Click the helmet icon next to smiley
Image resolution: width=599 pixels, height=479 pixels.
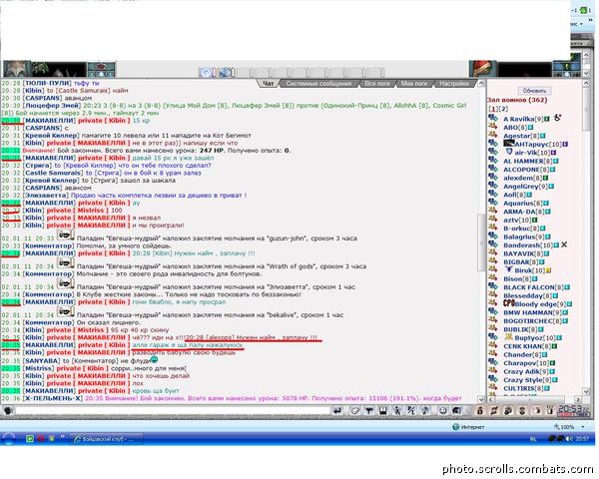(456, 410)
